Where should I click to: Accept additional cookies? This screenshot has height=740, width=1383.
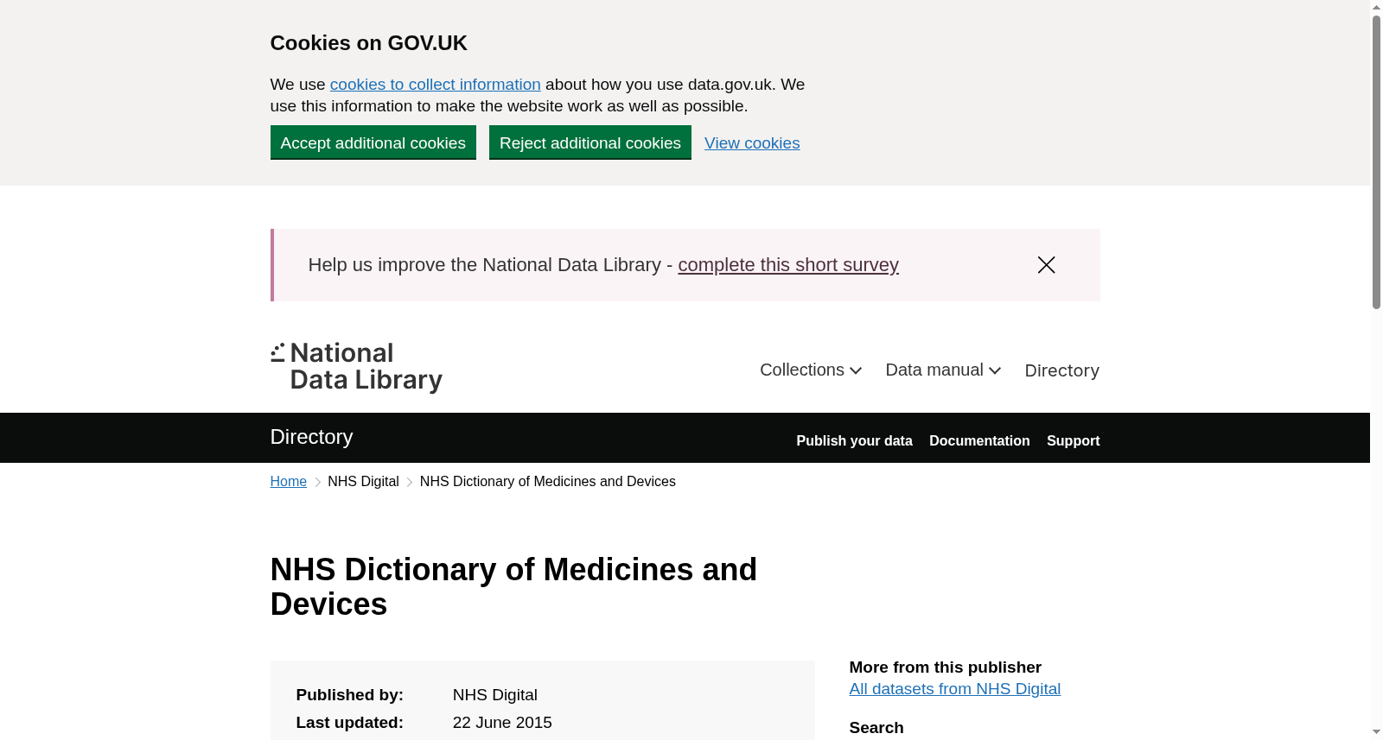(373, 142)
